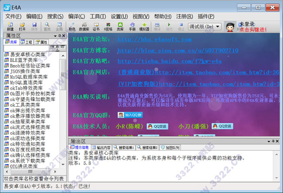Click the user avatar to log in
Screen dimensions: 283x193
(230, 27)
